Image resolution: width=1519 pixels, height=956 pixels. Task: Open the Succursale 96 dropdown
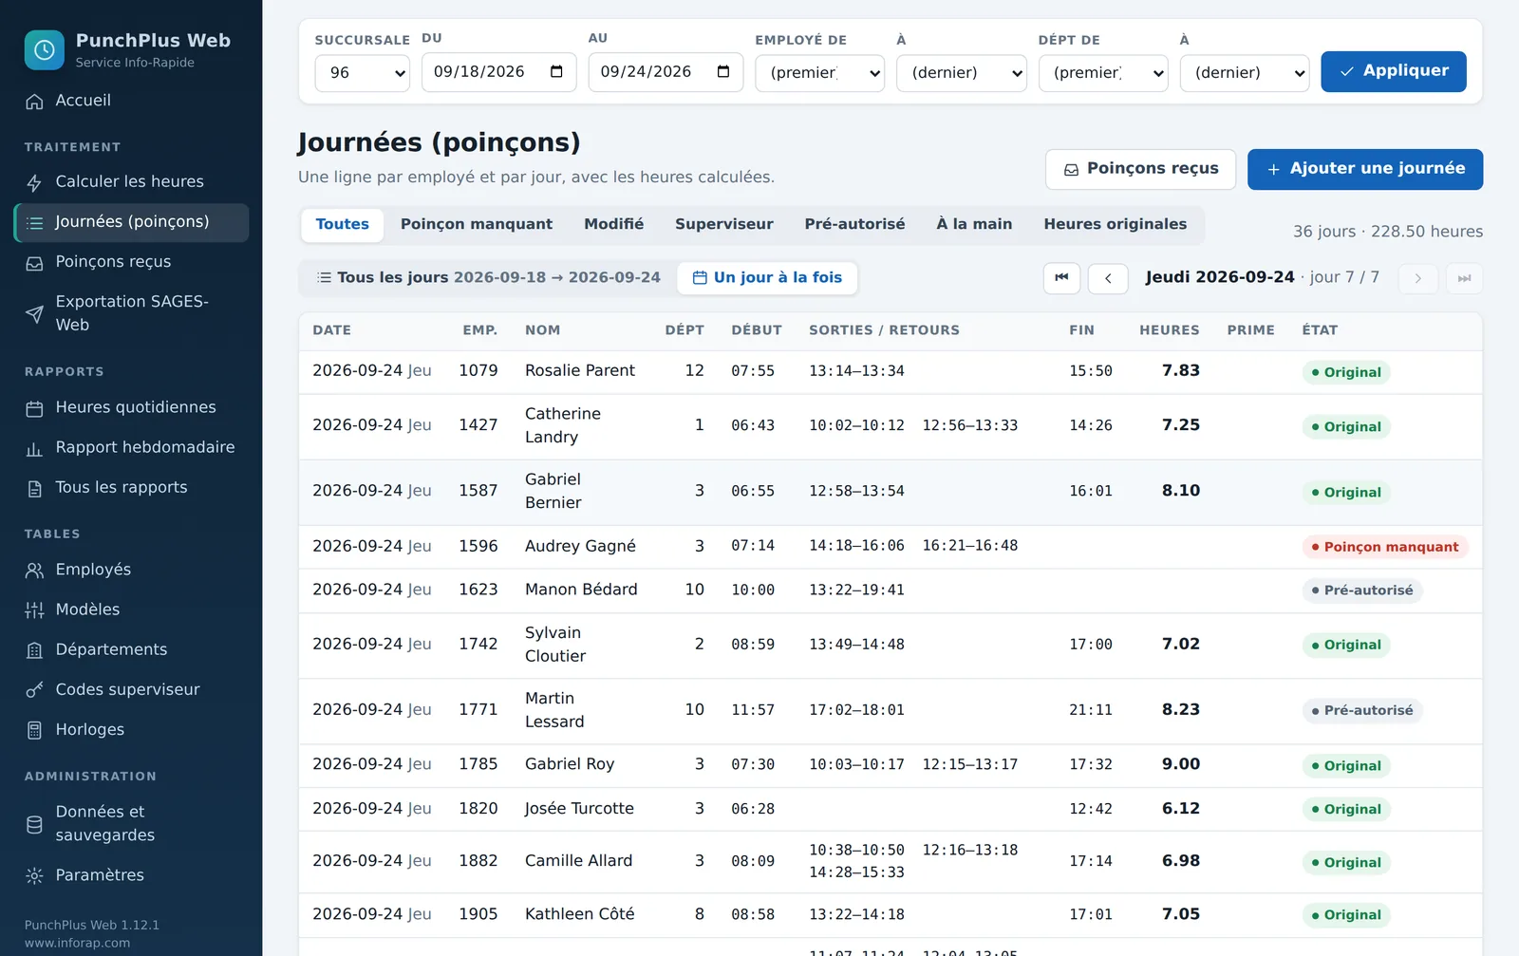click(362, 72)
